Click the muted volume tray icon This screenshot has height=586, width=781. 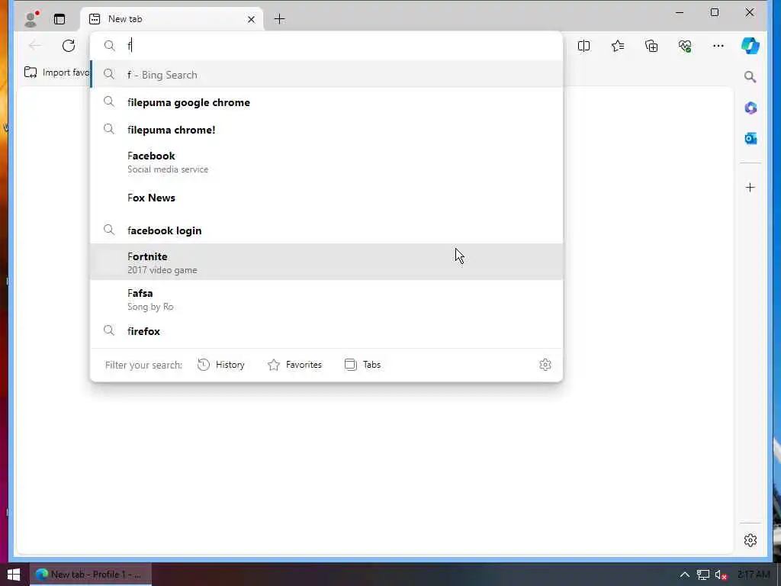pos(720,575)
